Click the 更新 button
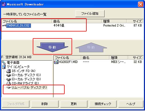 pyautogui.click(x=74, y=104)
